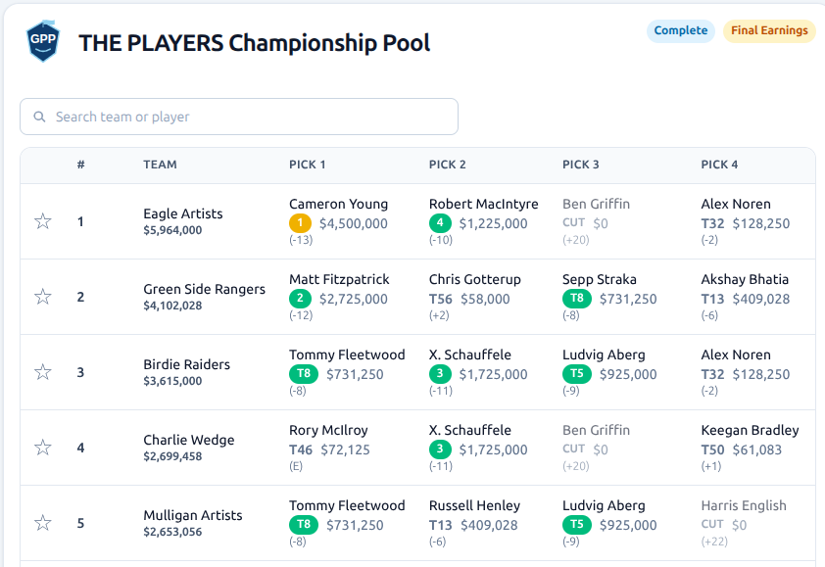825x567 pixels.
Task: Select the Complete status badge
Action: pyautogui.click(x=680, y=30)
